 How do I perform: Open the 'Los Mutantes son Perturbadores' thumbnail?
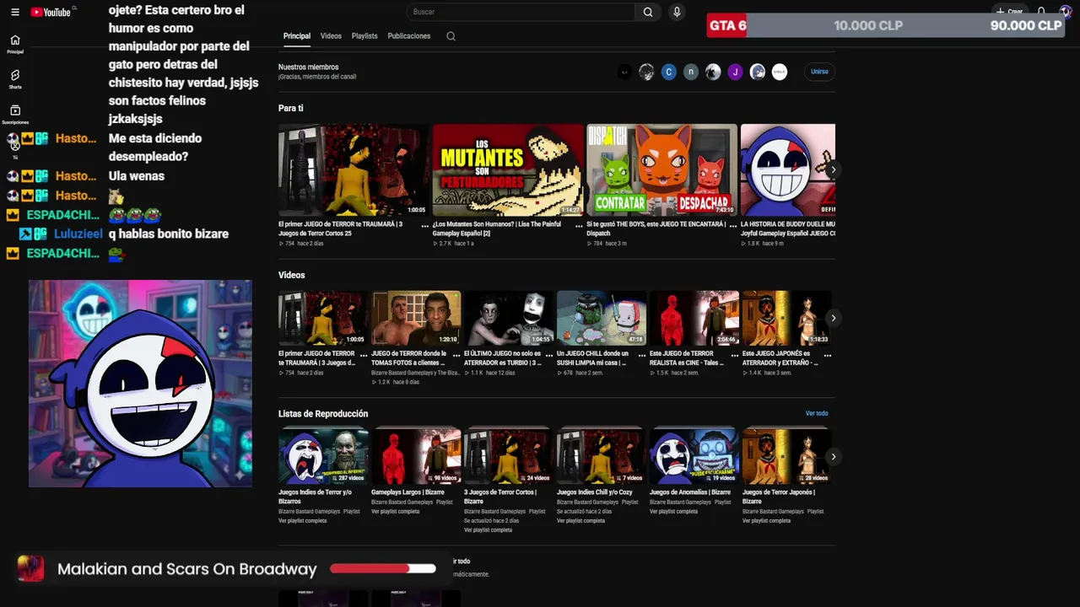coord(508,170)
